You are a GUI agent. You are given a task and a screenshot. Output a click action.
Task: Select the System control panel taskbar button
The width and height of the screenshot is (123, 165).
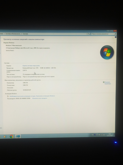[18, 136]
